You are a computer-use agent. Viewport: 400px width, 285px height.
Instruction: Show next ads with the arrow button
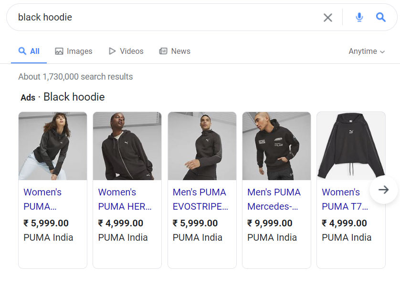tap(383, 190)
